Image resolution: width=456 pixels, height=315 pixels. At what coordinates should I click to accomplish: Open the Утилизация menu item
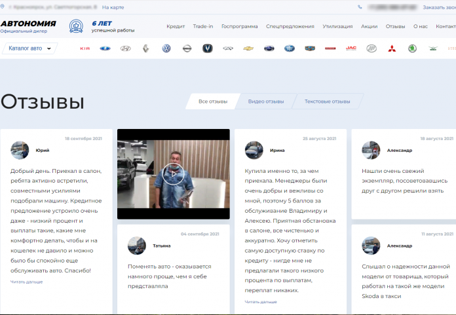(337, 26)
